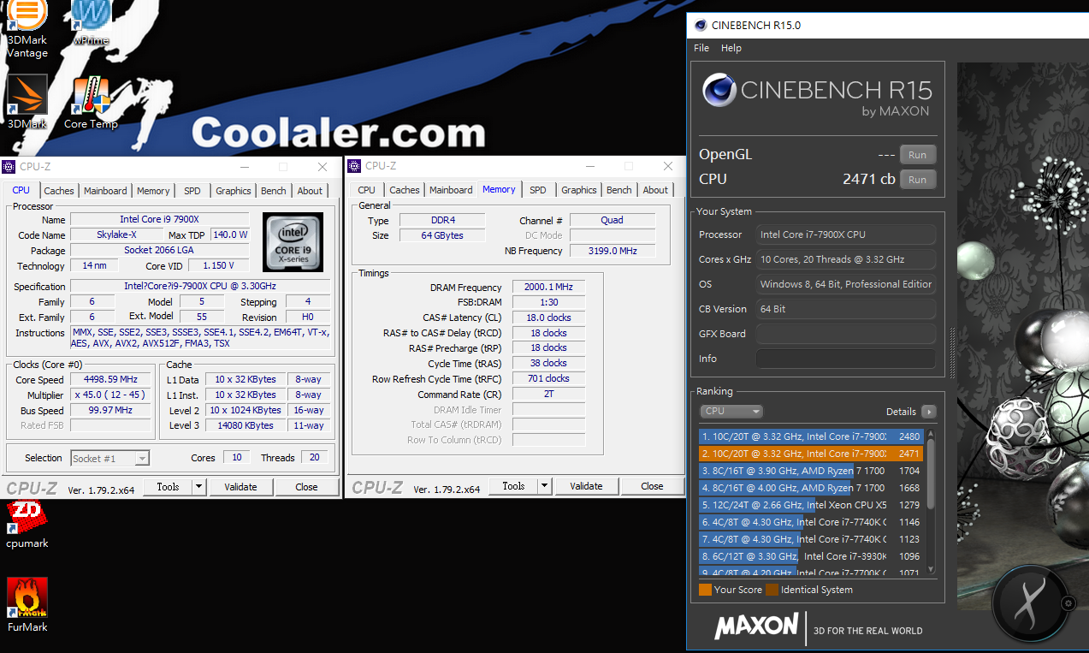
Task: Click the Cinebench title bar app icon
Action: click(701, 25)
